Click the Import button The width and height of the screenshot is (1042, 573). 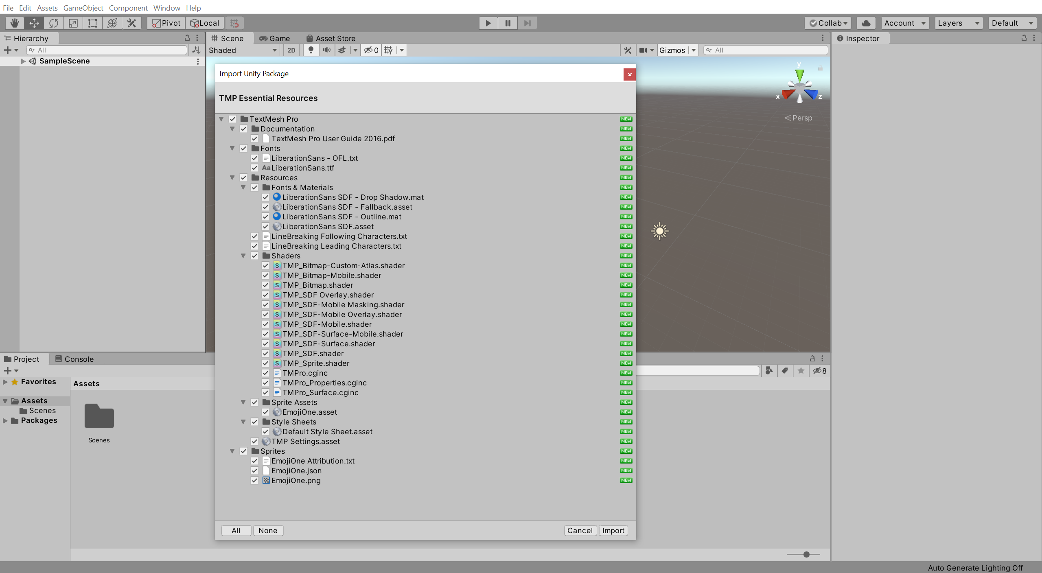[613, 531]
